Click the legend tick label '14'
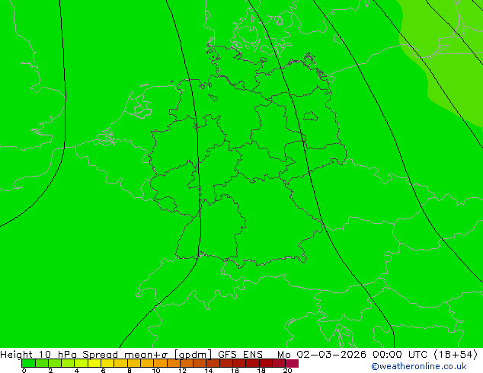The height and width of the screenshot is (373, 483). click(209, 371)
